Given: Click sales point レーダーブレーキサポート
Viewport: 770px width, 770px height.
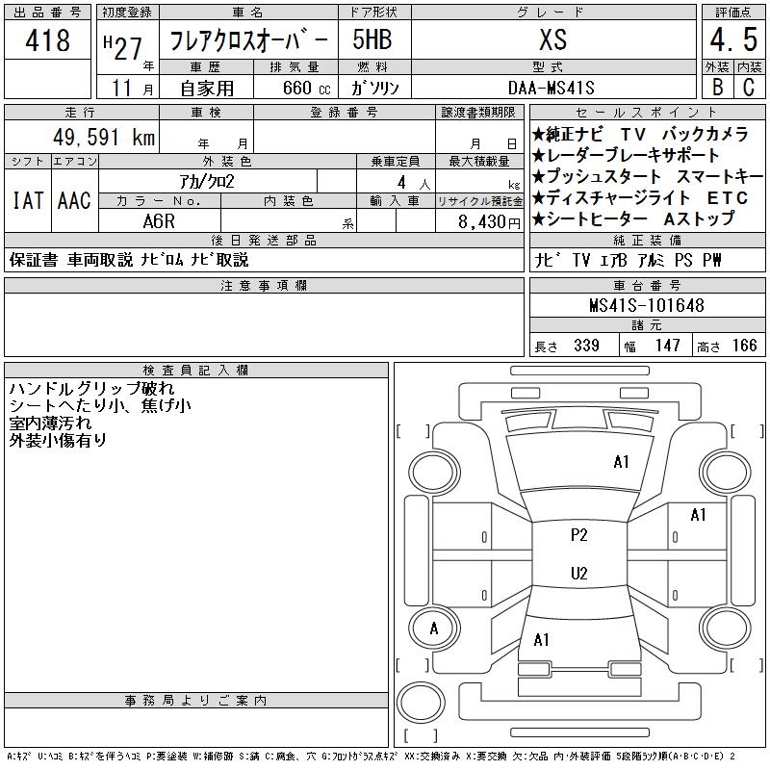Looking at the screenshot, I should pyautogui.click(x=626, y=155).
